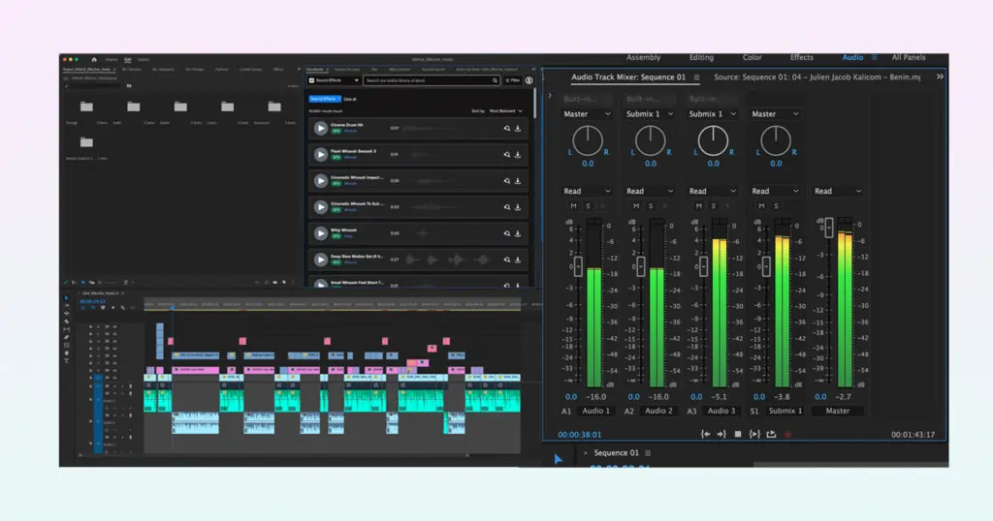Mute the Audio 1 track in mixer
Viewport: 993px width, 521px height.
573,206
